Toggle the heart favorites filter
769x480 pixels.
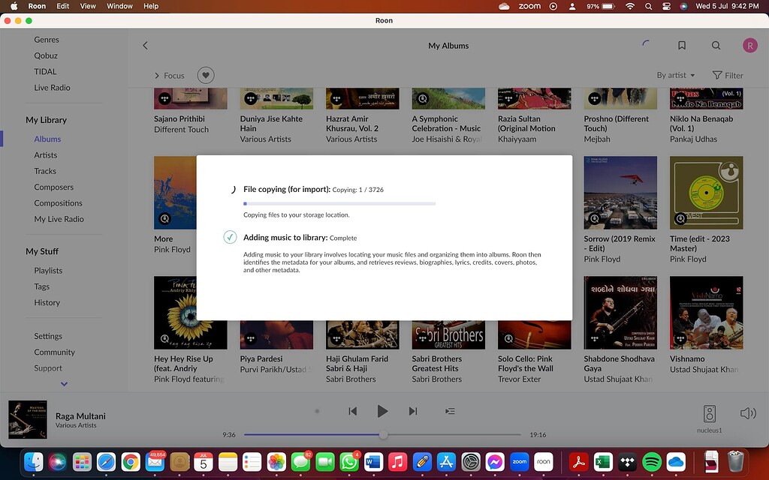[x=205, y=75]
